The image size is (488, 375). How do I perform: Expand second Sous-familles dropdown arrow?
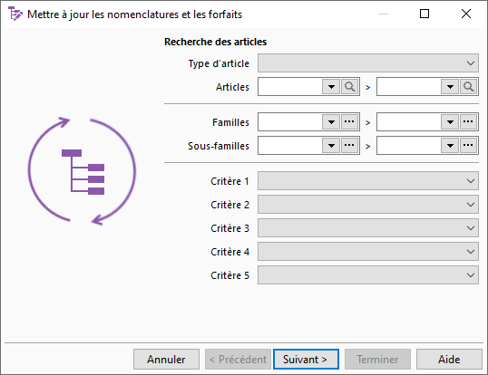[450, 146]
